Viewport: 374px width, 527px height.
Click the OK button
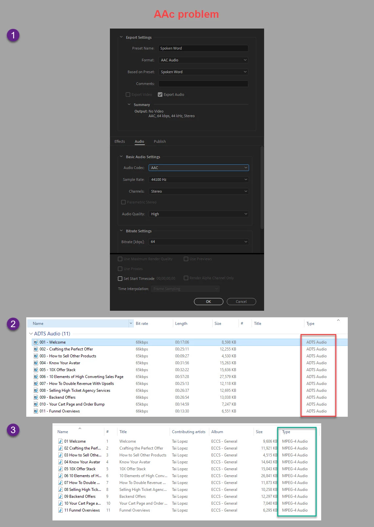209,302
